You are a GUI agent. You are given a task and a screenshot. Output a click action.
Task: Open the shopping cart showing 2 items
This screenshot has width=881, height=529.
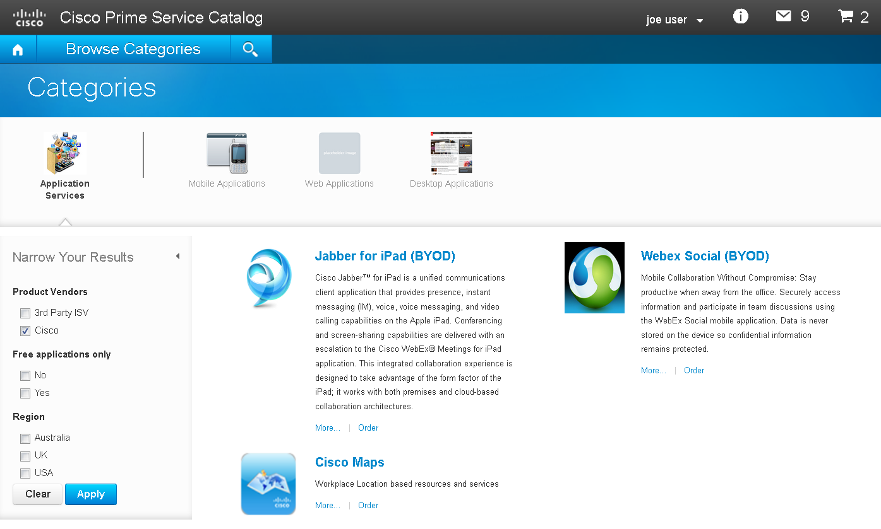[x=846, y=16]
